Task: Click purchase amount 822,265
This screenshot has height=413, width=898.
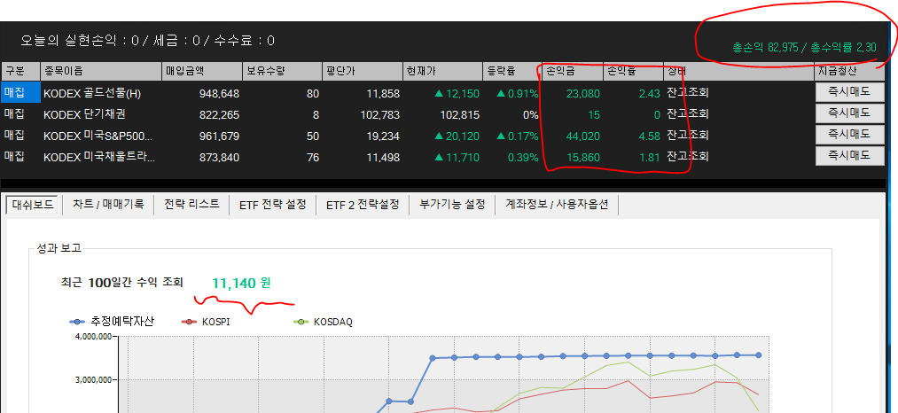Action: pyautogui.click(x=219, y=114)
